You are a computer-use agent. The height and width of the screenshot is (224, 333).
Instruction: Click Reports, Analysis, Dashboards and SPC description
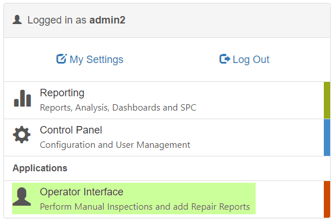pyautogui.click(x=118, y=108)
